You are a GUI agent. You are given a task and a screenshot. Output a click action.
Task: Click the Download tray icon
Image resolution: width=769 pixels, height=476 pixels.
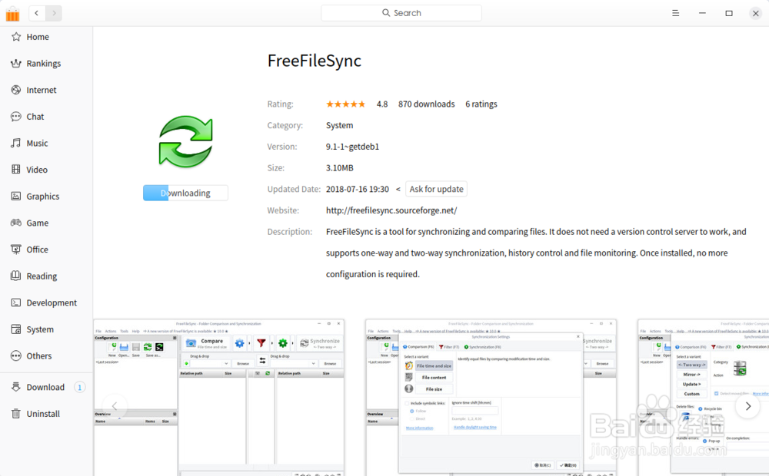pos(15,387)
